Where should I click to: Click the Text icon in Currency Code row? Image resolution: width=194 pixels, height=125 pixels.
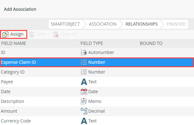(84, 121)
